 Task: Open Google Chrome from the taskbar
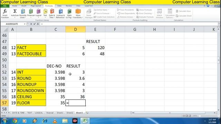(x=15, y=121)
